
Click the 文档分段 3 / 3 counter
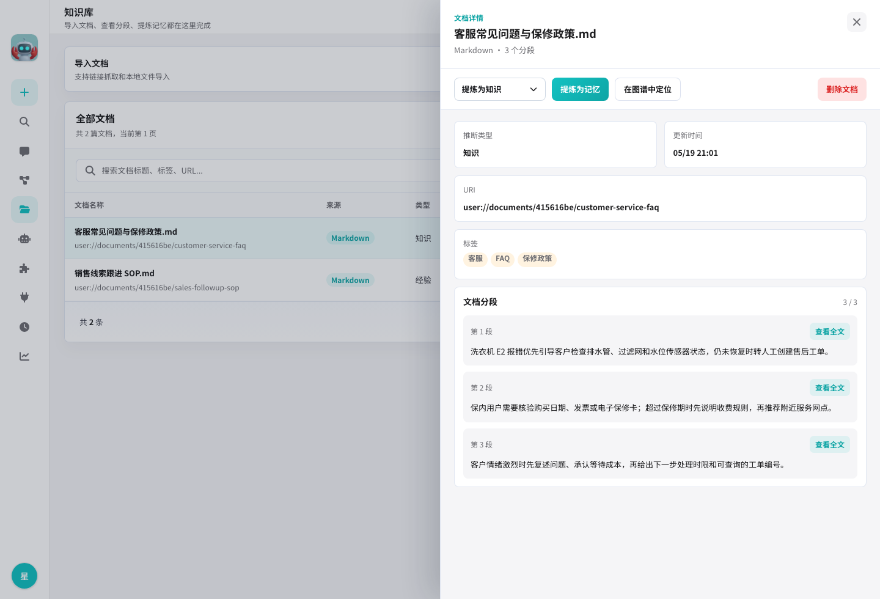850,303
